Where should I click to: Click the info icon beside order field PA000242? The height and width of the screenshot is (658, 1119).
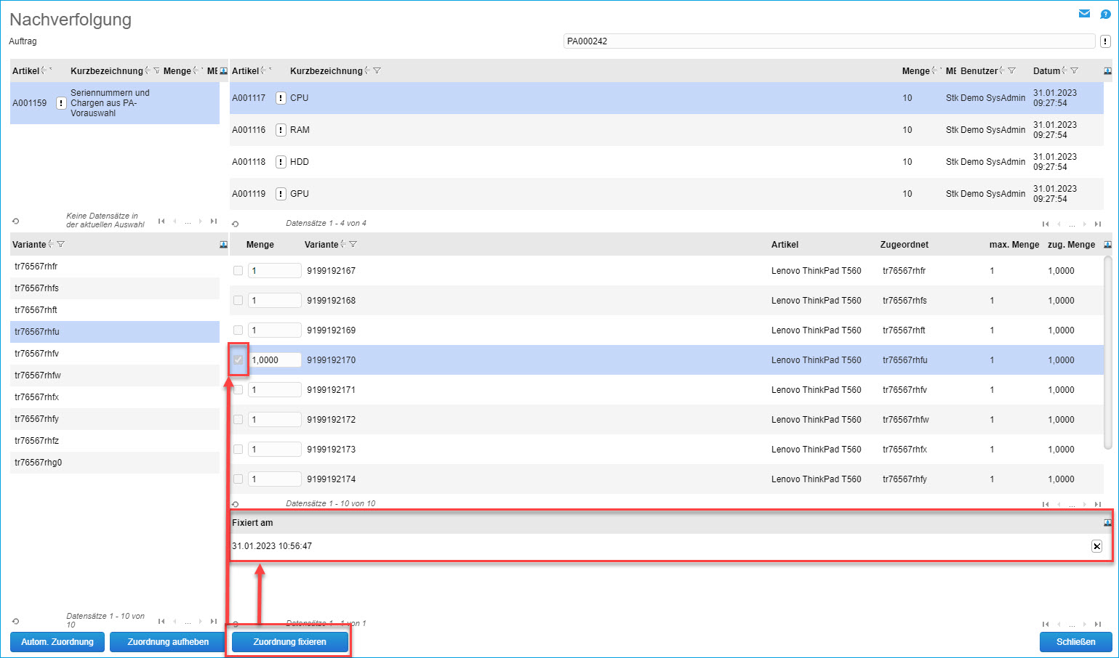(1104, 41)
